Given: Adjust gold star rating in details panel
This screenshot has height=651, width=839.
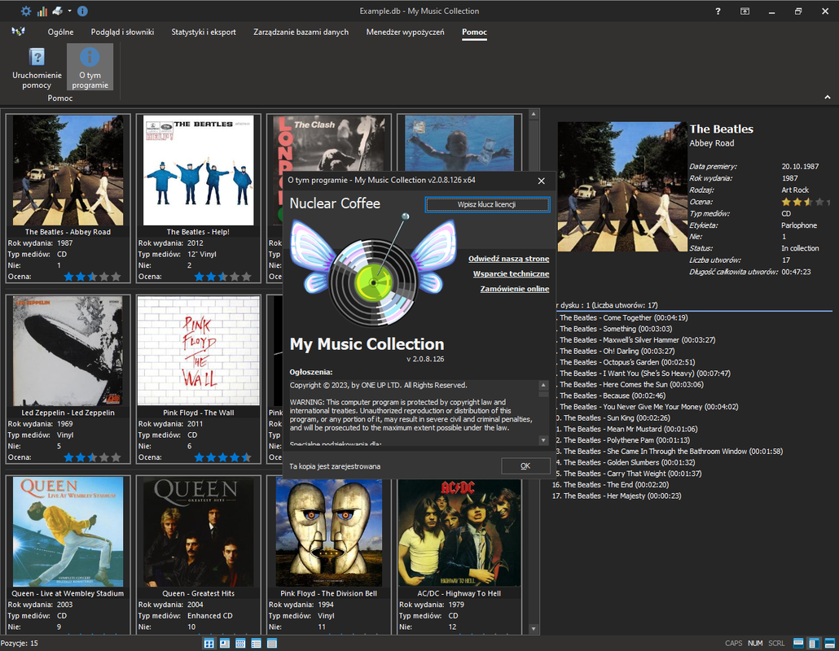Looking at the screenshot, I should point(806,202).
